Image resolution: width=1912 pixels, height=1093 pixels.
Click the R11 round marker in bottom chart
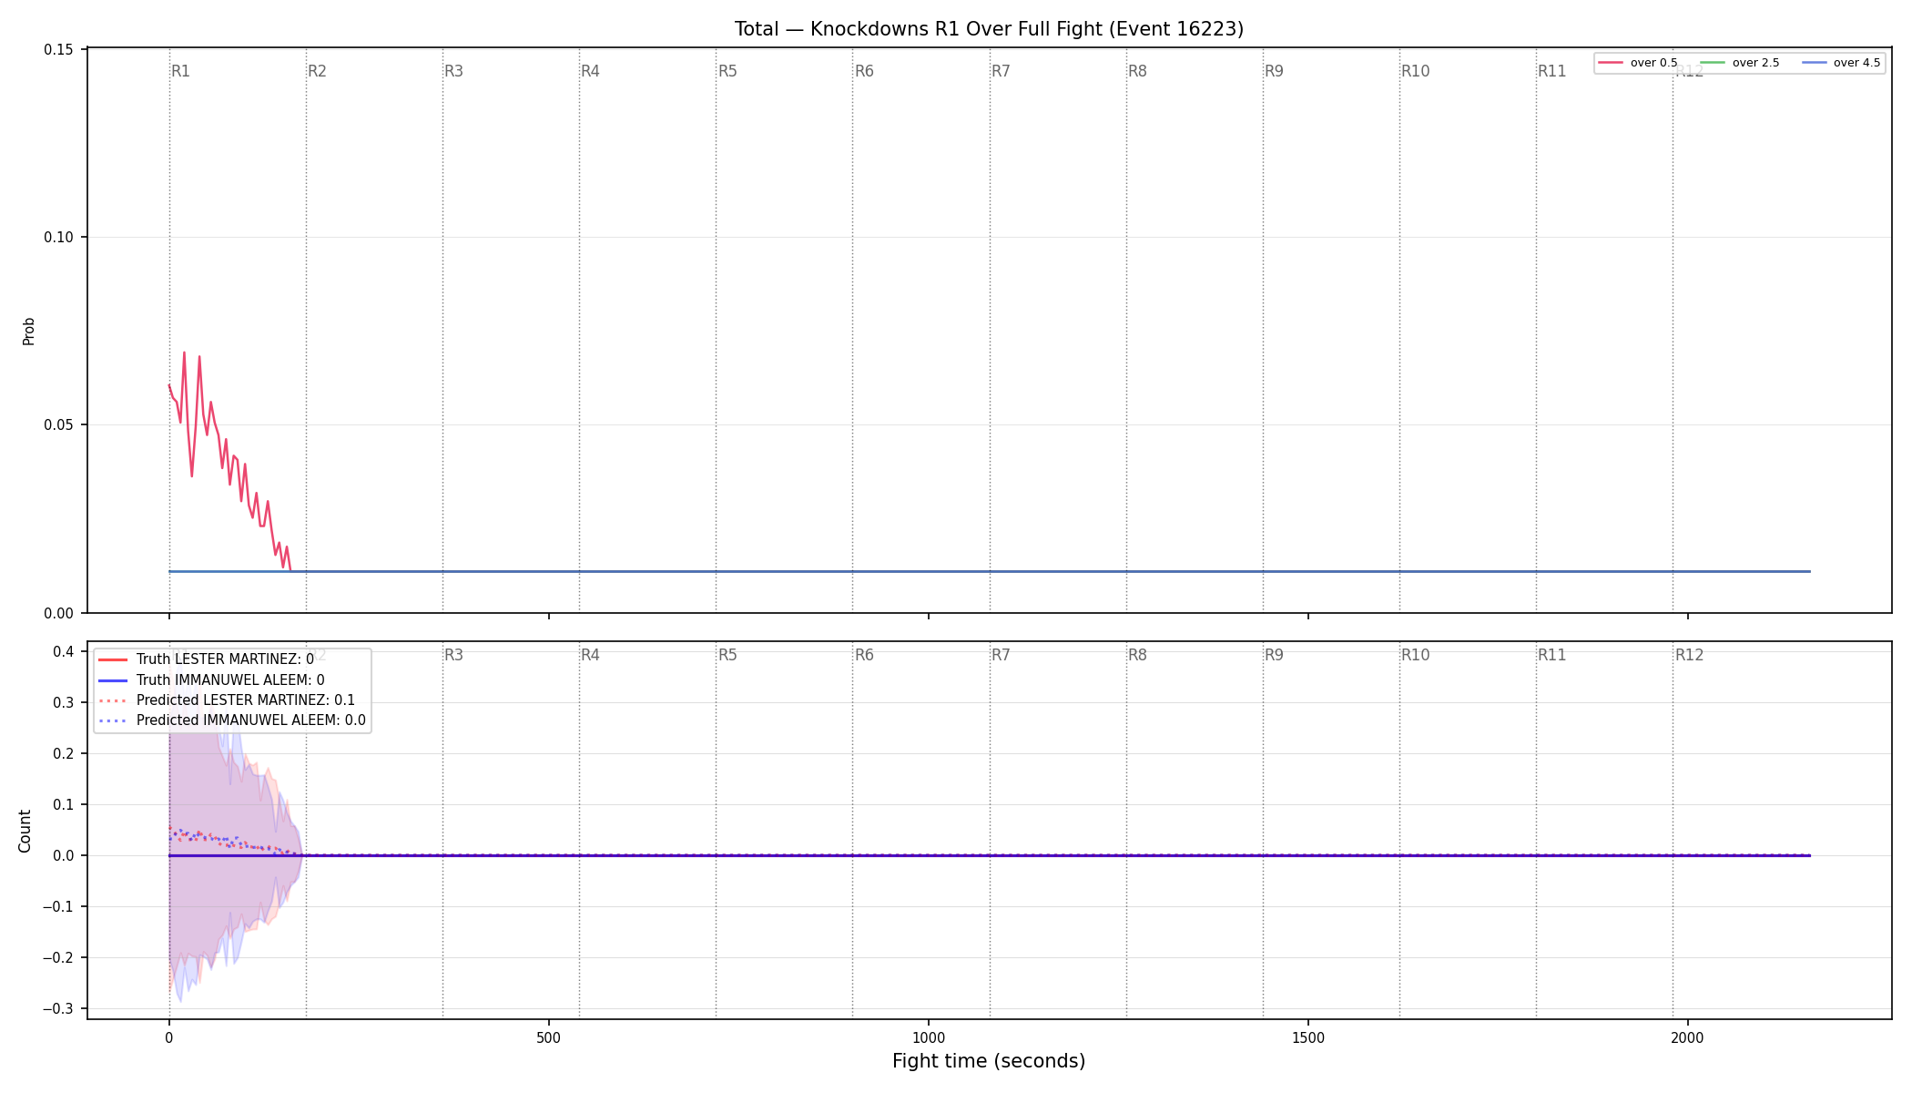1551,655
